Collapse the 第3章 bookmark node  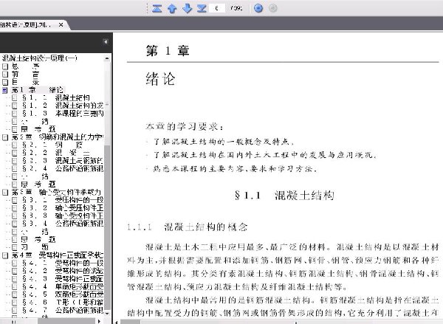tap(5, 193)
